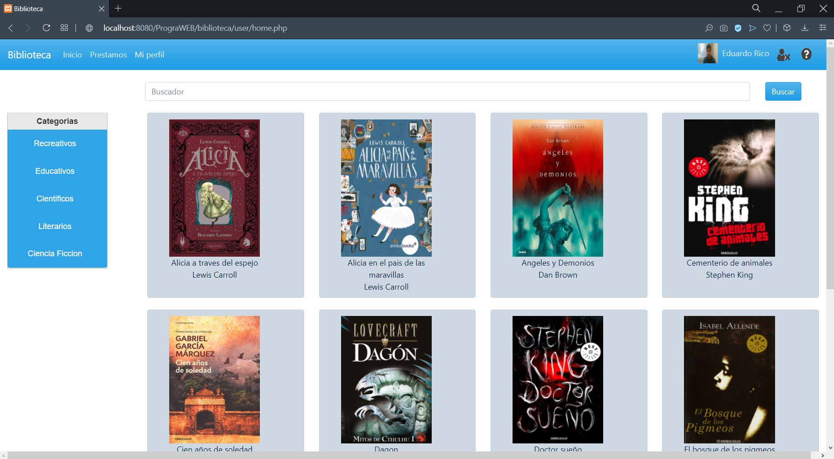Click the title text Angeles y Demonios
The width and height of the screenshot is (834, 459).
558,263
